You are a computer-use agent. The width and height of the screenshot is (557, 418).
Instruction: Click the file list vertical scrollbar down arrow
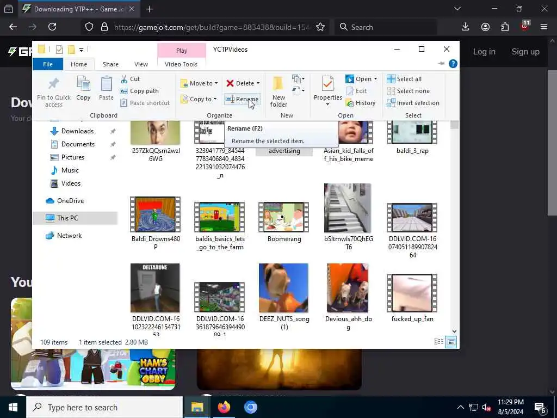(454, 331)
